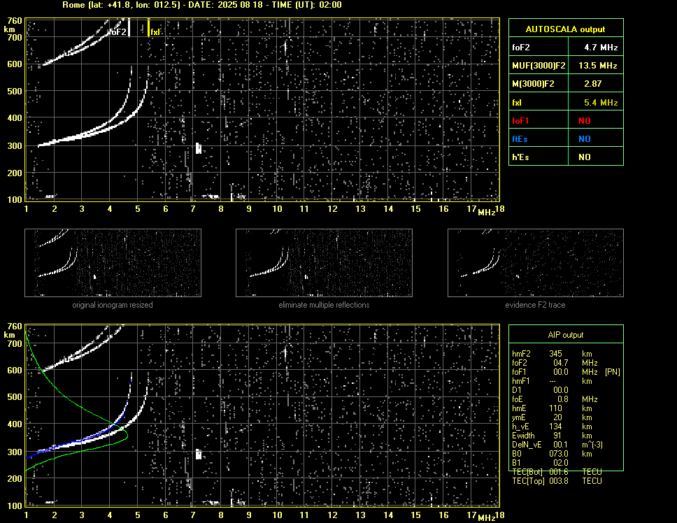Select the ymE 20 value
This screenshot has height=523, width=677.
click(x=557, y=417)
